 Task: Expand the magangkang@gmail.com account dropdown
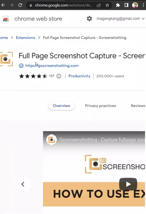coord(120,19)
